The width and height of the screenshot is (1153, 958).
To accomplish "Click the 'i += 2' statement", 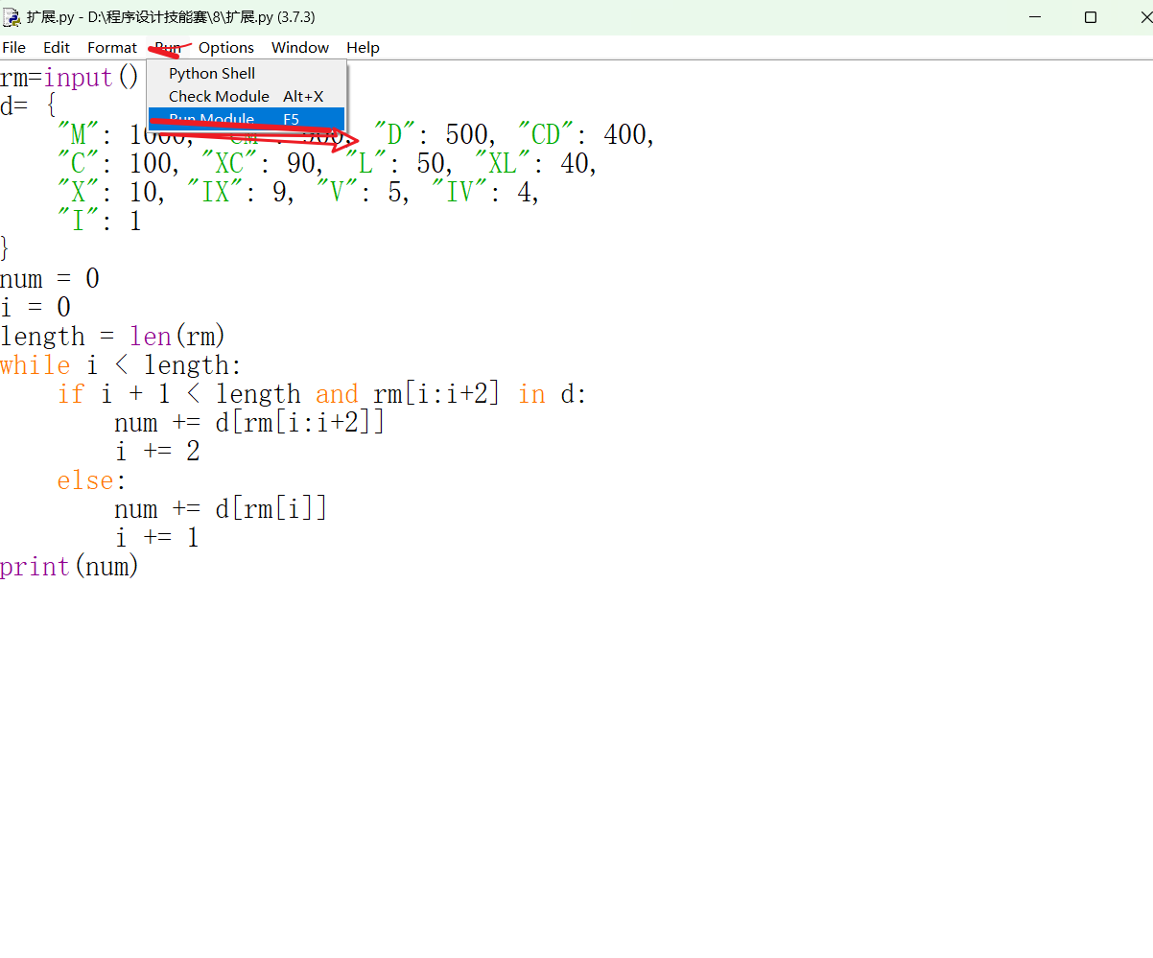I will [x=157, y=452].
